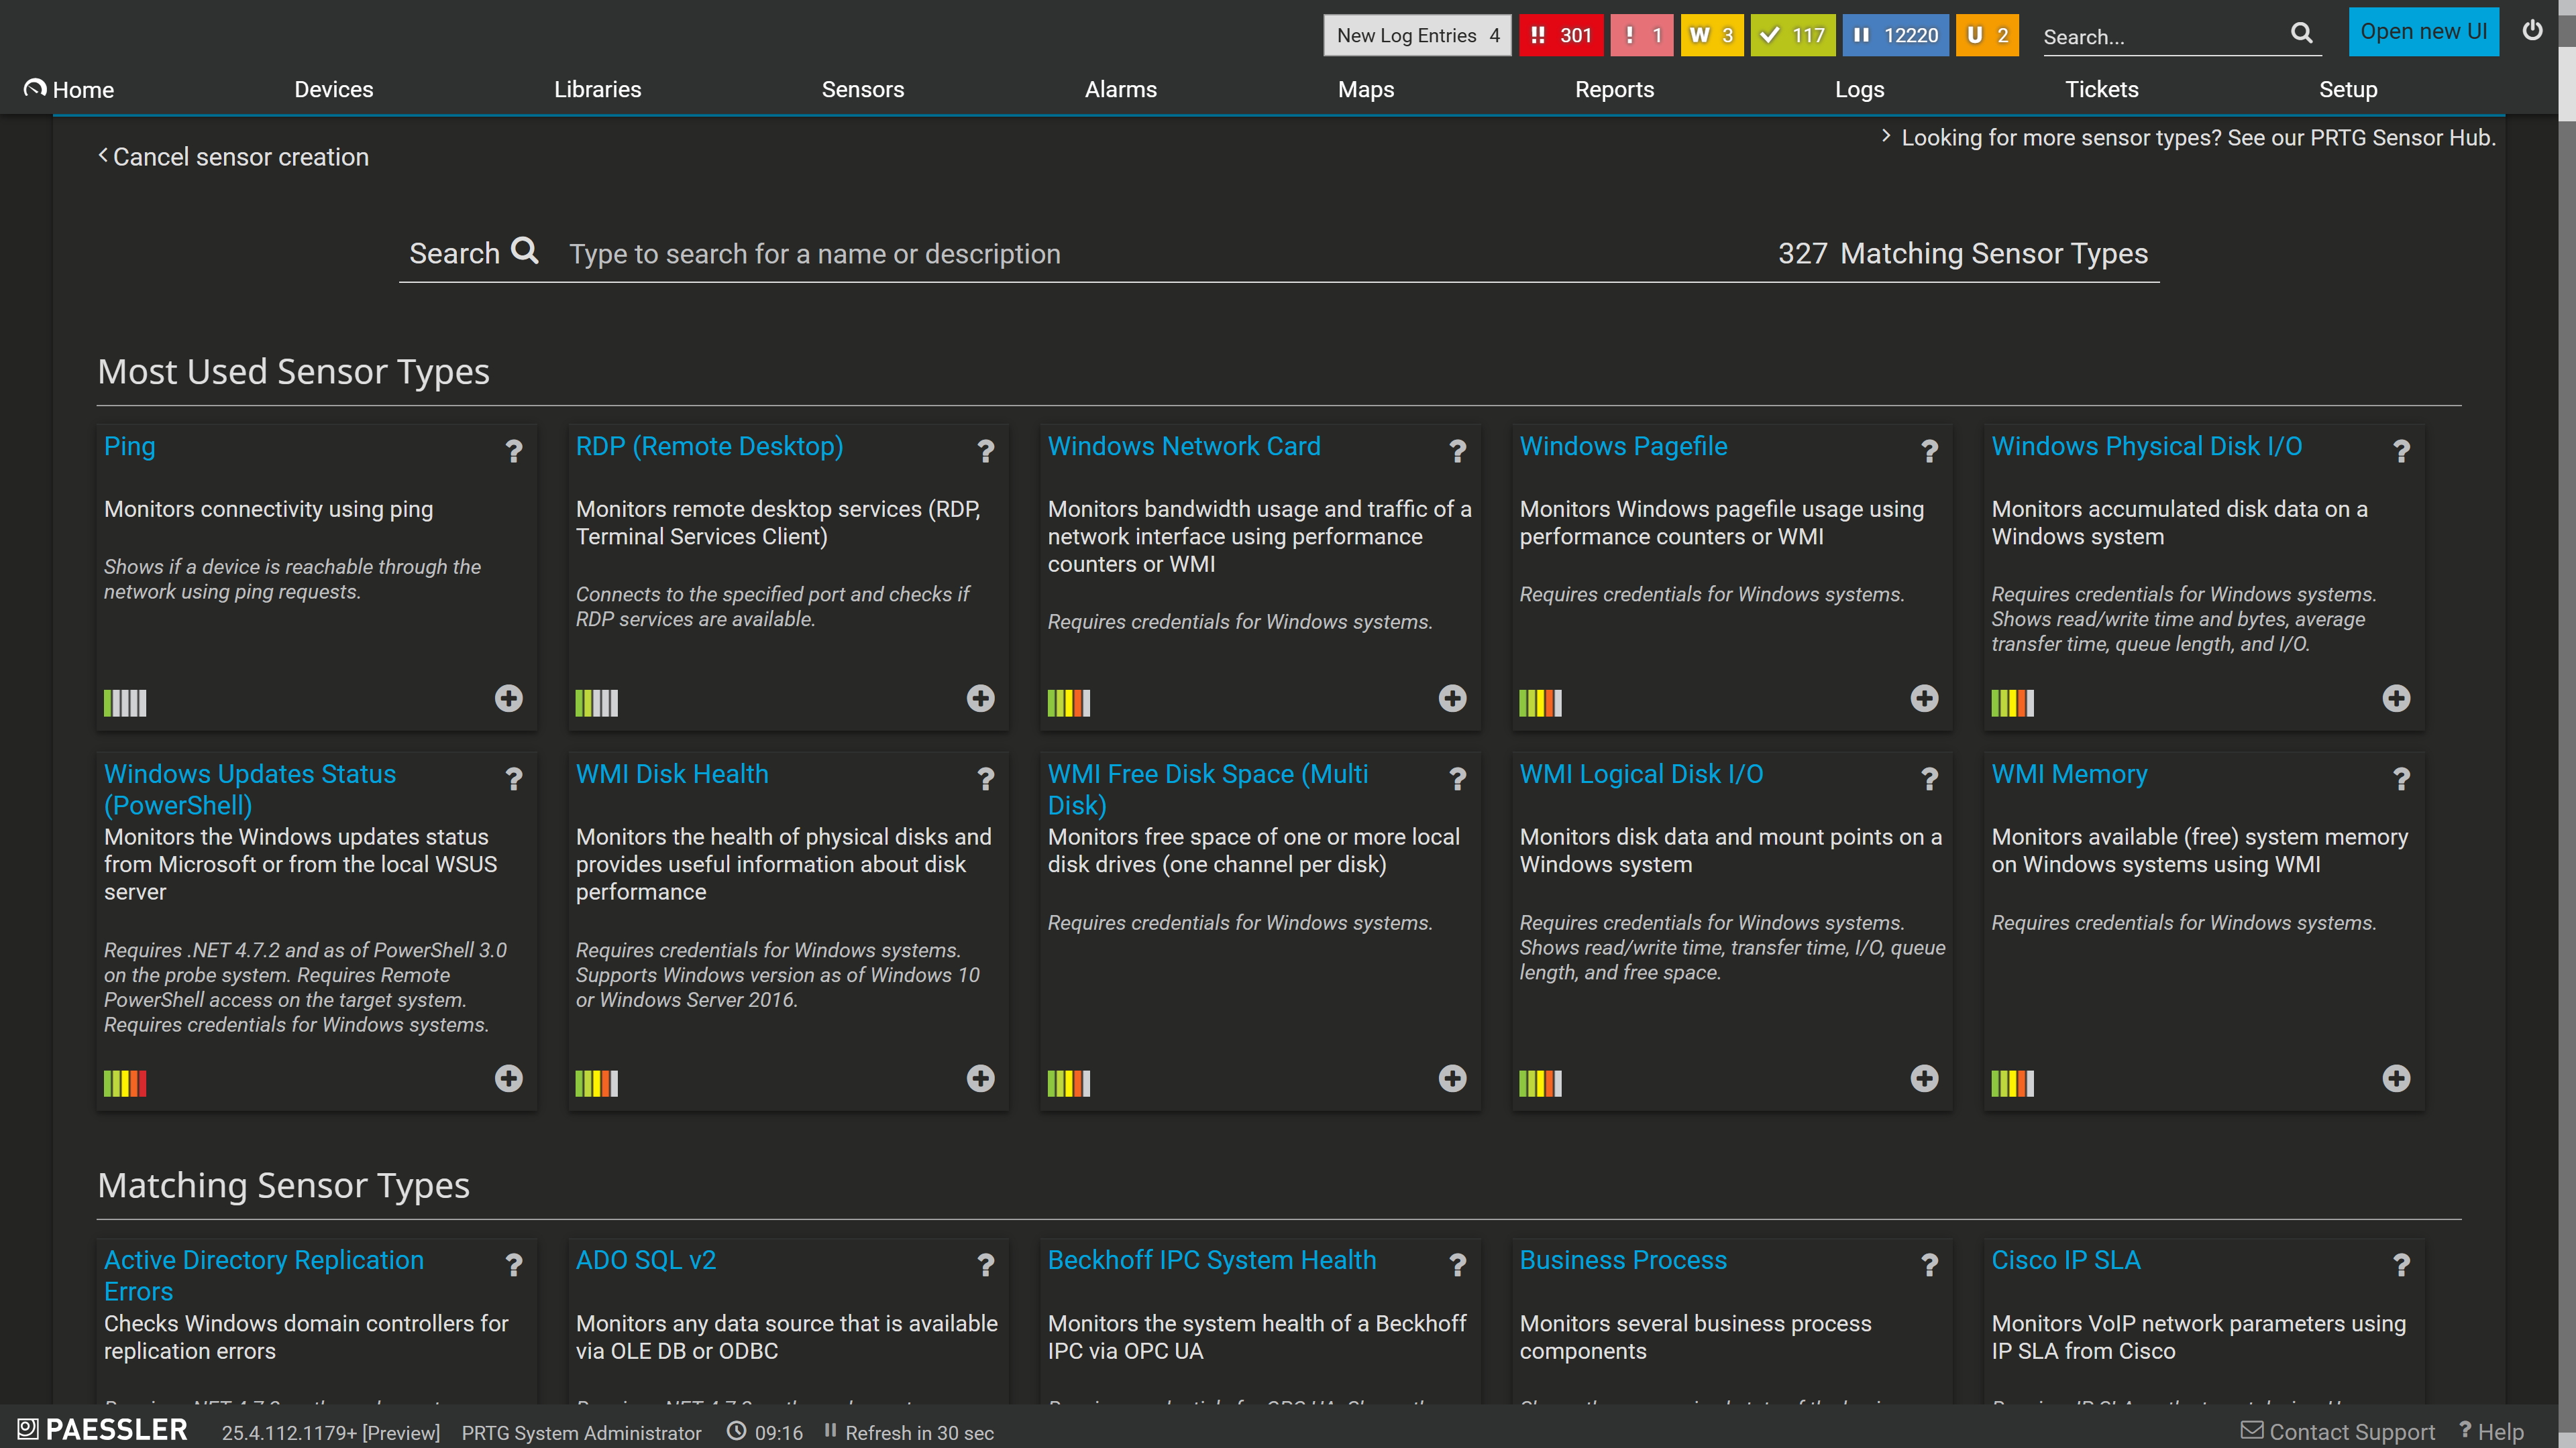
Task: Click Contact Support in the footer
Action: 2338,1431
